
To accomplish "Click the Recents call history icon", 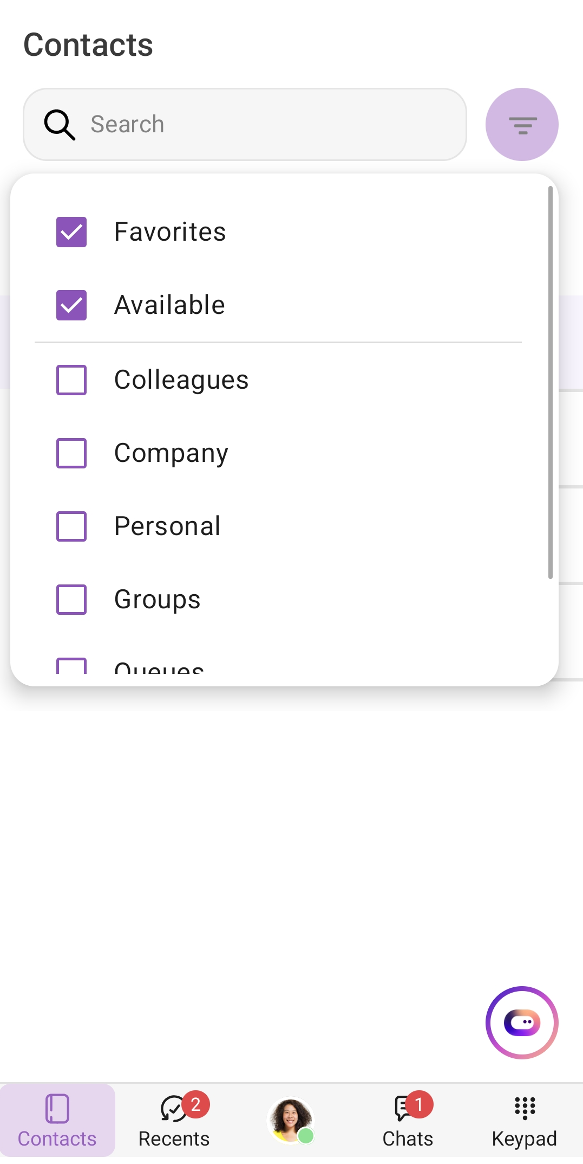I will 173,1108.
